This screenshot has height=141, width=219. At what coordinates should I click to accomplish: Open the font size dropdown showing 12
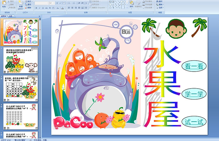tap(54, 3)
